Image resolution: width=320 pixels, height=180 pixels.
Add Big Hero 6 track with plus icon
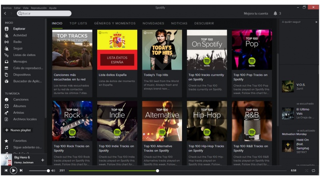(x=42, y=160)
